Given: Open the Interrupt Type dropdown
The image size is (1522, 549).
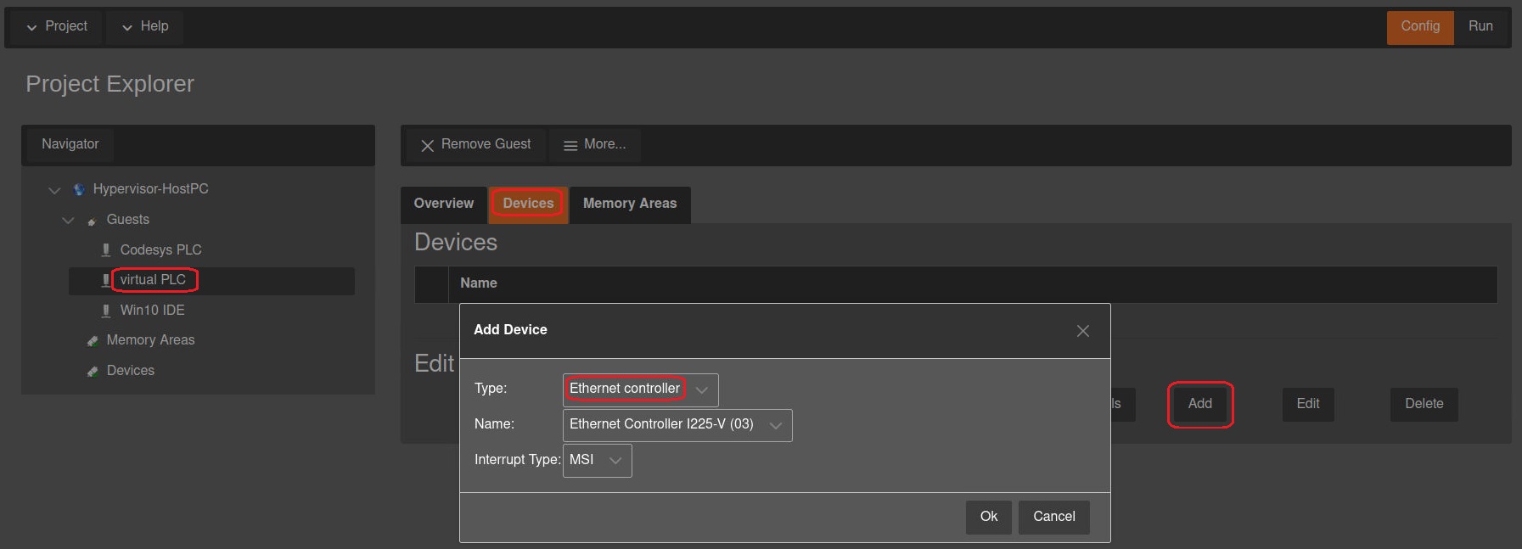Looking at the screenshot, I should click(597, 461).
